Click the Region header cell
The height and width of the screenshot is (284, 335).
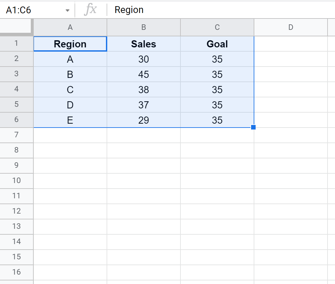(x=70, y=44)
